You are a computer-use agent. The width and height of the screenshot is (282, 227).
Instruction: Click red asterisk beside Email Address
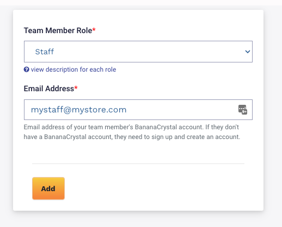click(76, 87)
